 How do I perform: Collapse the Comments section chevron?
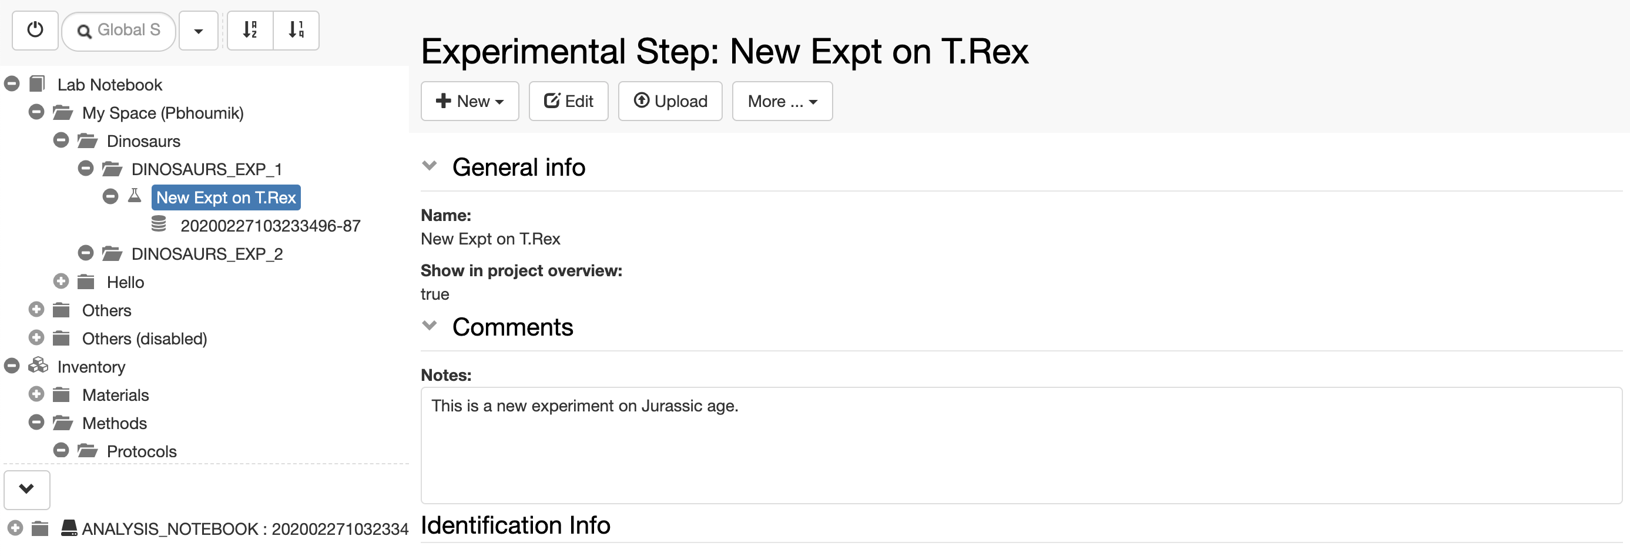(x=430, y=326)
